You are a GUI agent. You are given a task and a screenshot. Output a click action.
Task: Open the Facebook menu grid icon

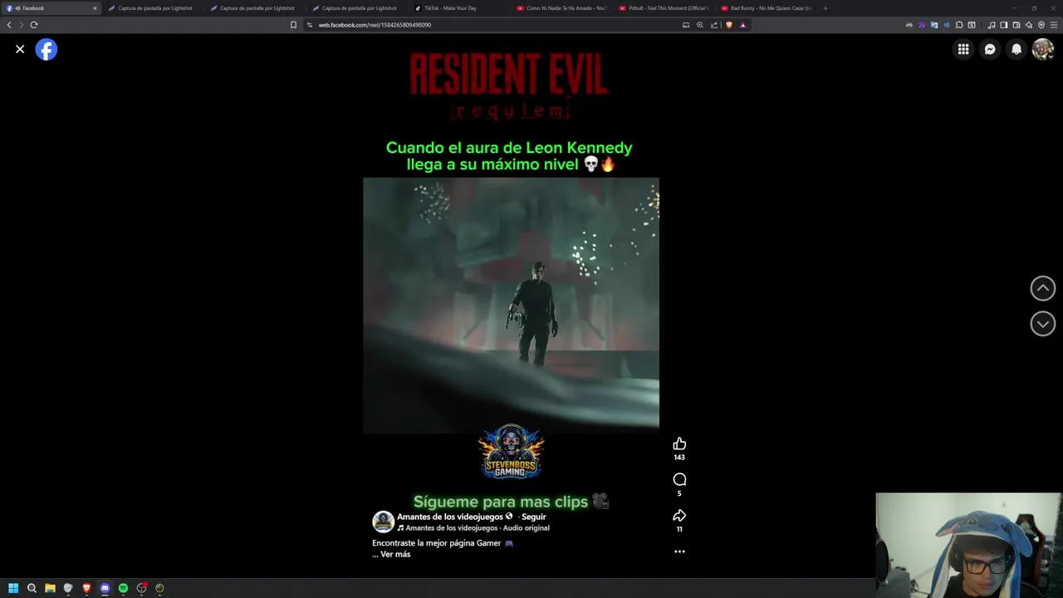tap(963, 50)
